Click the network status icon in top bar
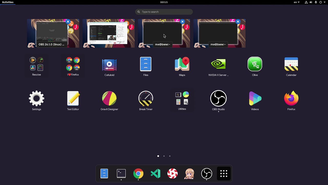Screen dimensions: 328x185 click(x=306, y=2)
